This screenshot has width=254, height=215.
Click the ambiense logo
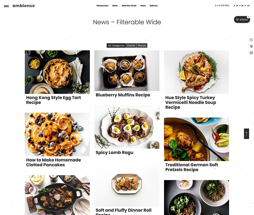coord(24,6)
